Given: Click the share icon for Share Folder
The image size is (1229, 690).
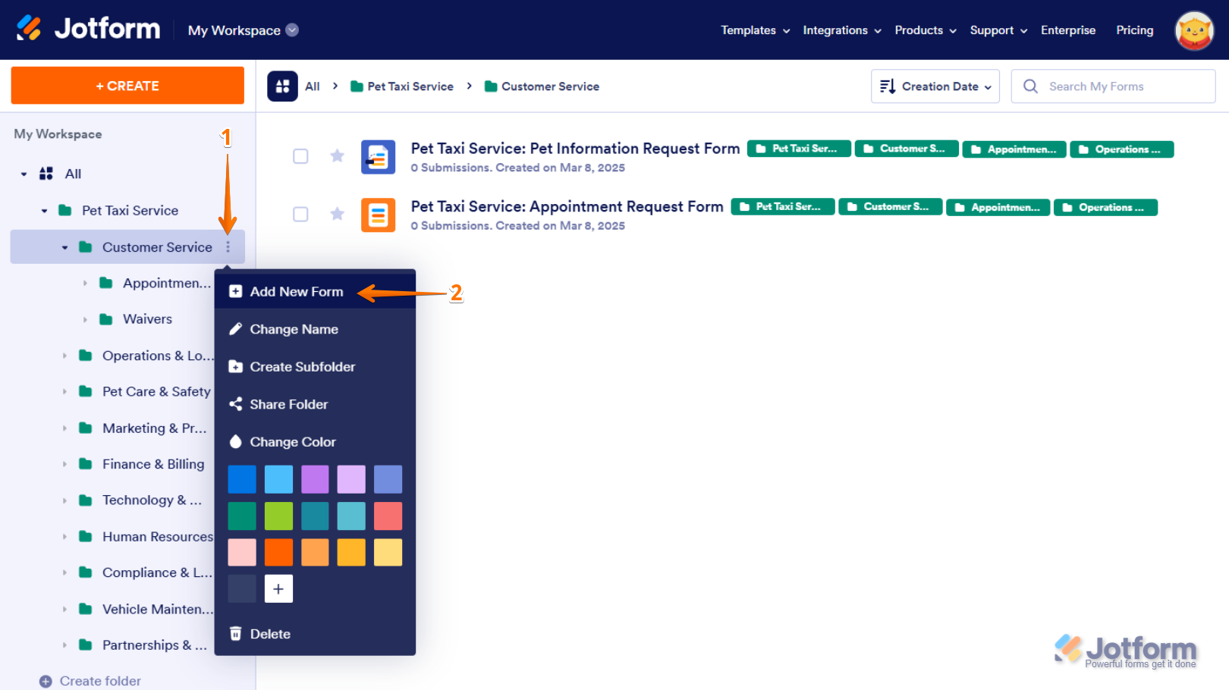Looking at the screenshot, I should click(236, 404).
